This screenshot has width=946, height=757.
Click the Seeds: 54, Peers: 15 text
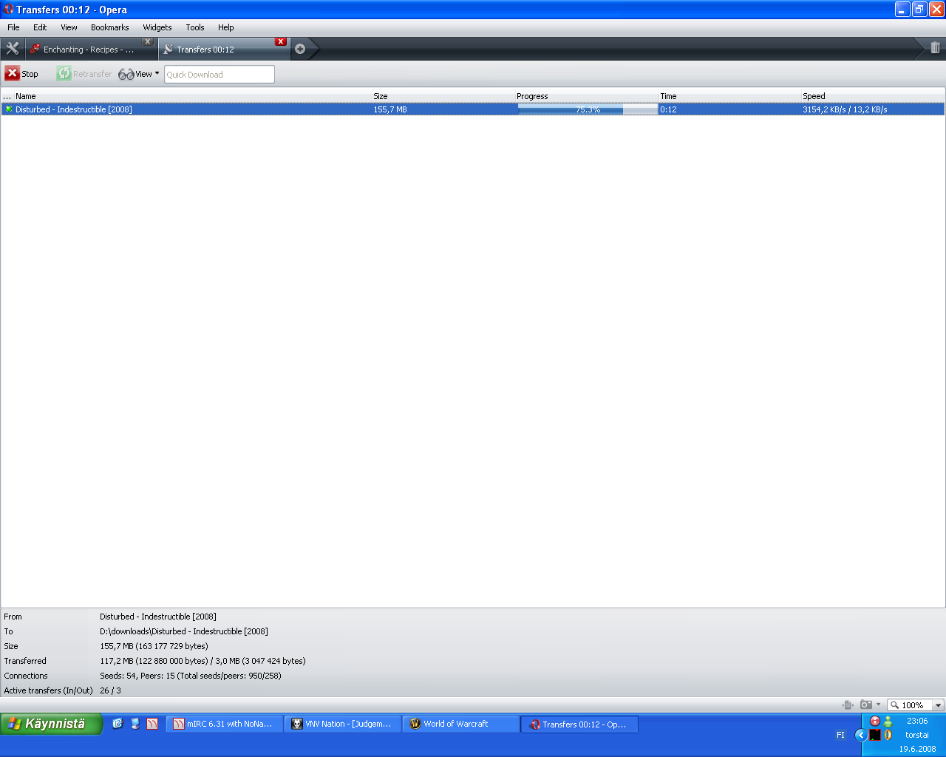(x=191, y=676)
